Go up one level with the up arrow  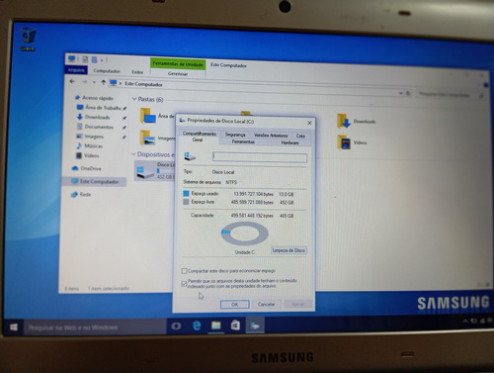coord(104,82)
